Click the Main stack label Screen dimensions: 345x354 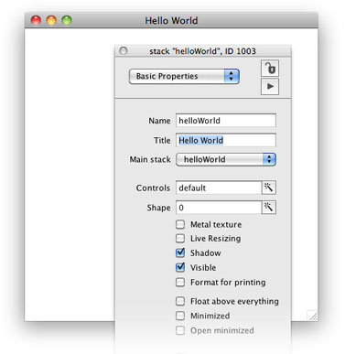(150, 159)
